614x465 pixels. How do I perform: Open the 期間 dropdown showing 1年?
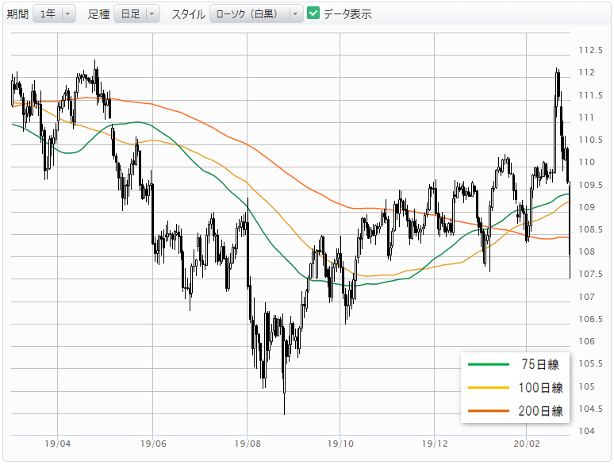(54, 14)
